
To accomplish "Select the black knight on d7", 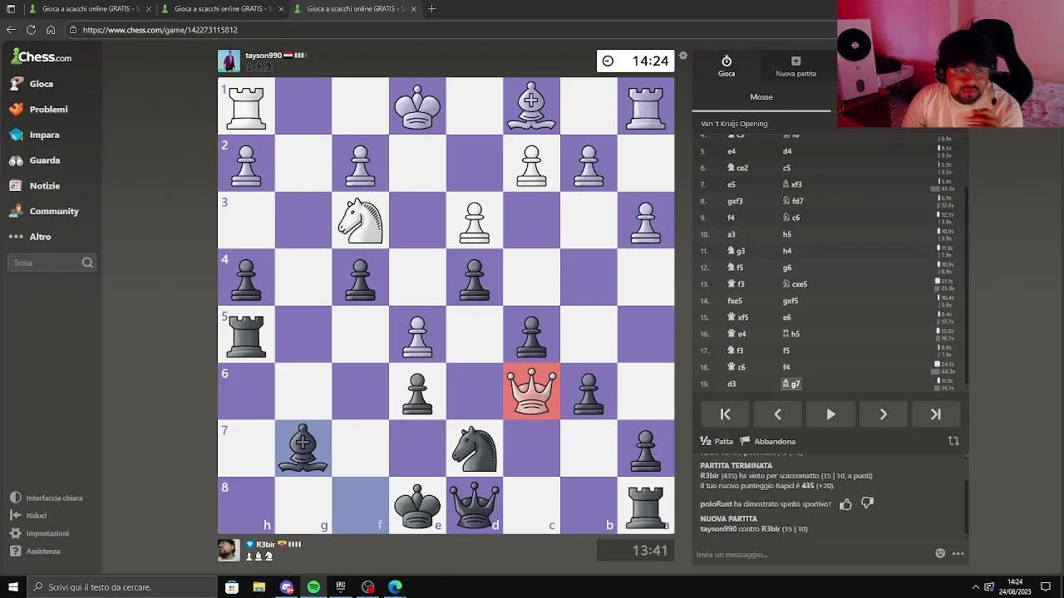I will pyautogui.click(x=475, y=448).
